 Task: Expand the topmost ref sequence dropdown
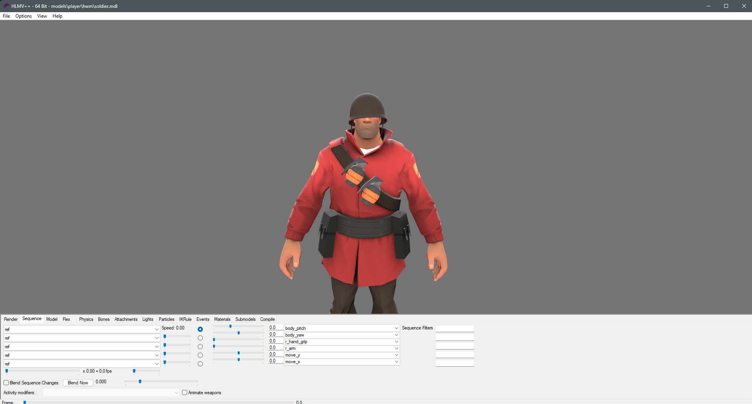157,329
